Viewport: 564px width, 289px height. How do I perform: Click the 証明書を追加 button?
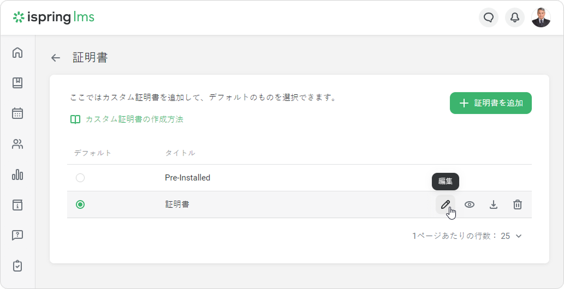[x=490, y=103]
